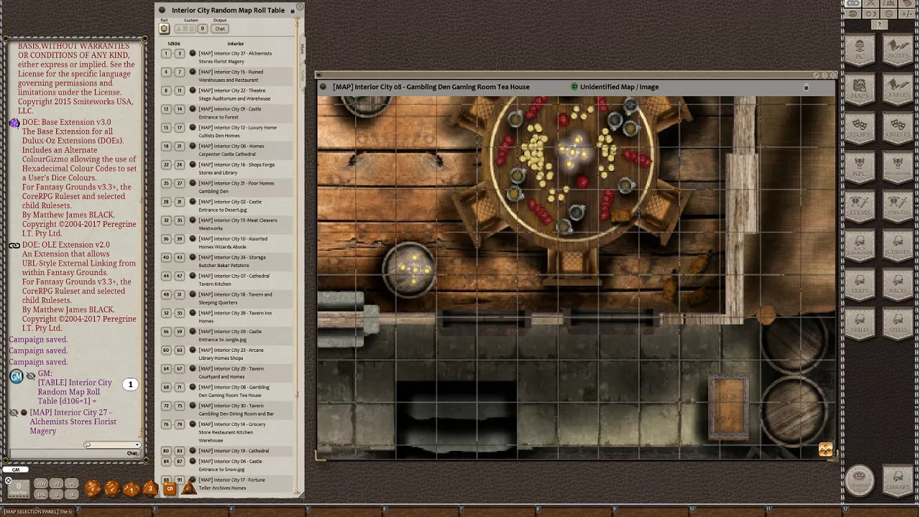Switch to the Main tab of roll table
Screen dimensions: 920x517
(302, 49)
